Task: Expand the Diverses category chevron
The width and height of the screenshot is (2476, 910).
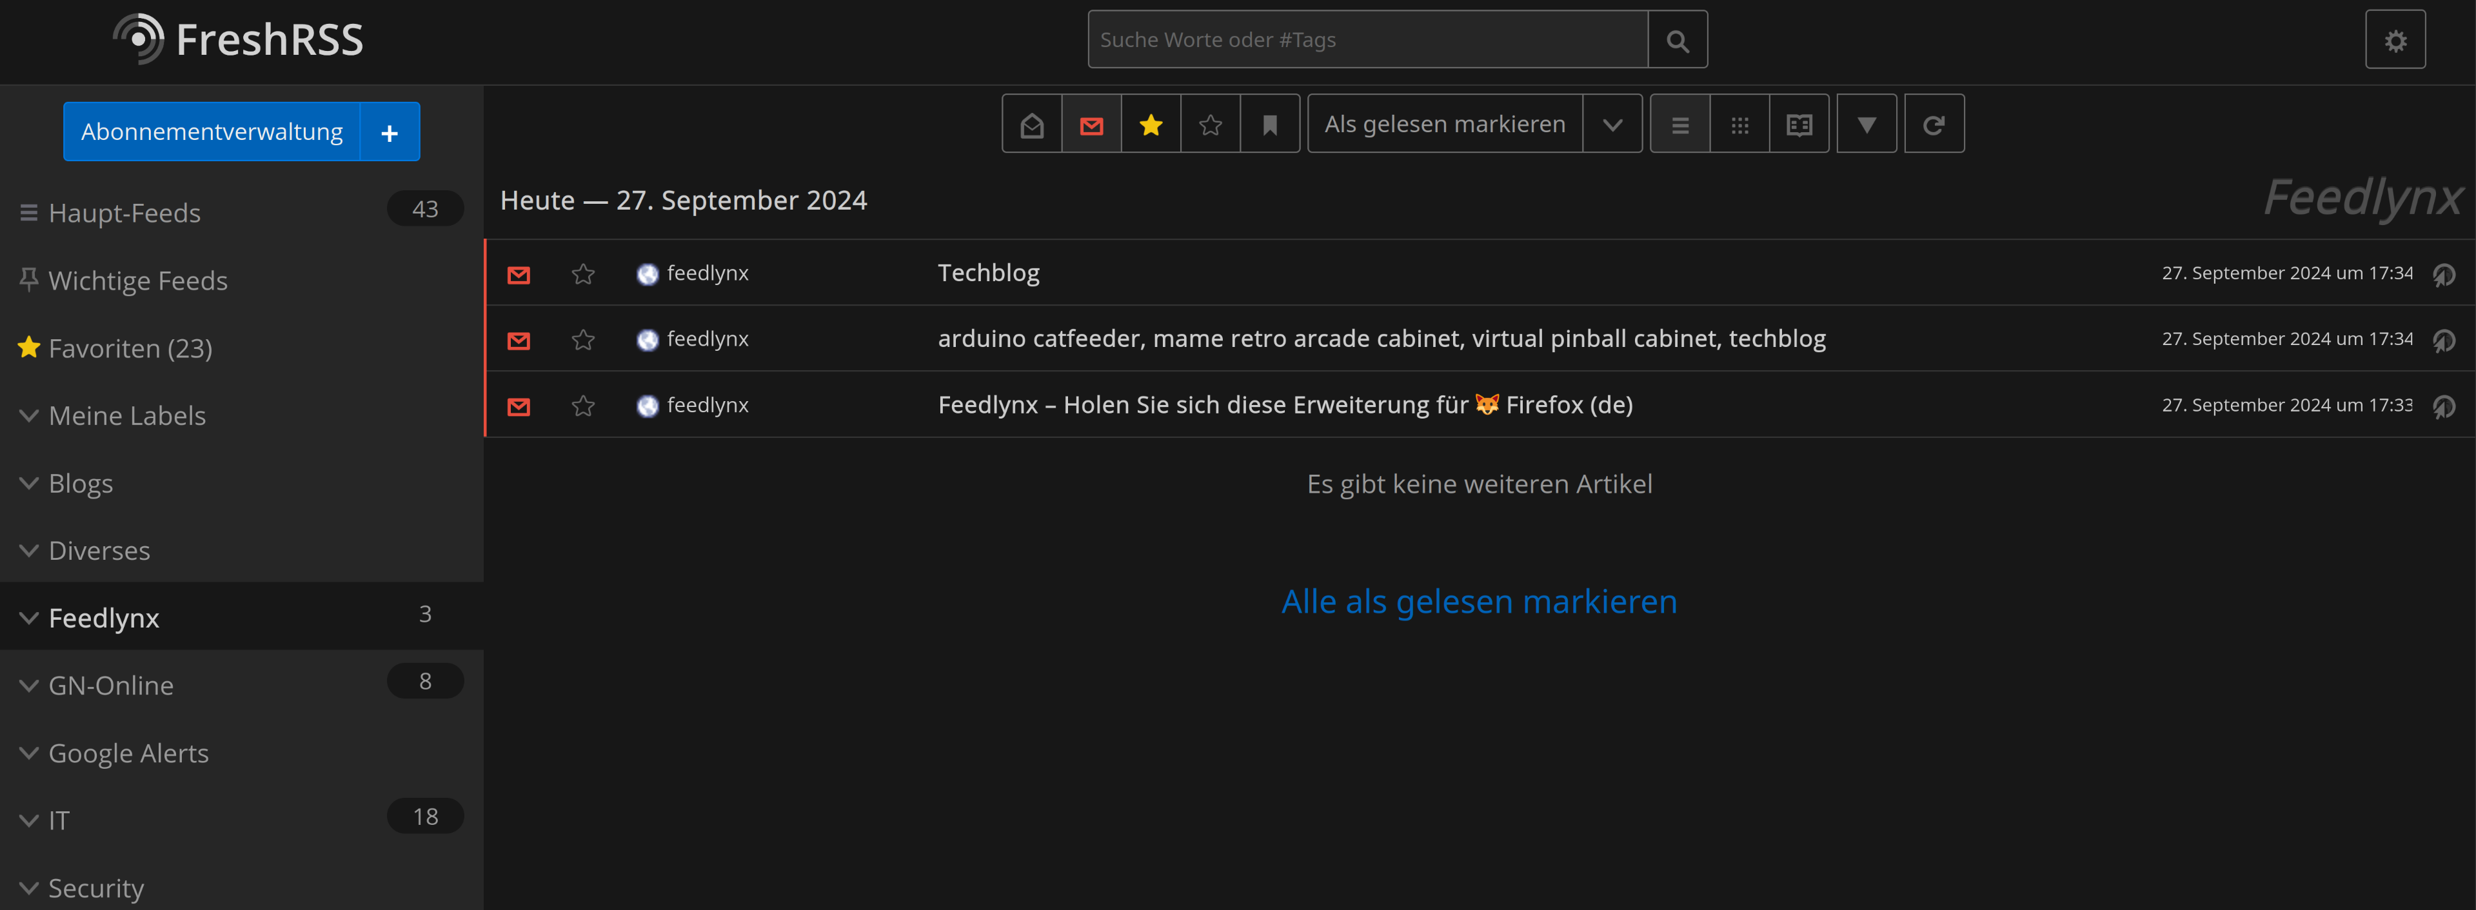Action: pos(29,549)
